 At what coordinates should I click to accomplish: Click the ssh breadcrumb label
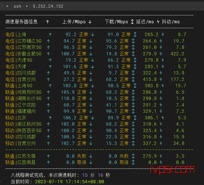pyautogui.click(x=17, y=6)
